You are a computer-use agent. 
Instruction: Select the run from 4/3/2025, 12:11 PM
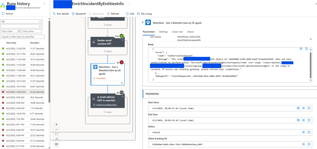[23, 54]
